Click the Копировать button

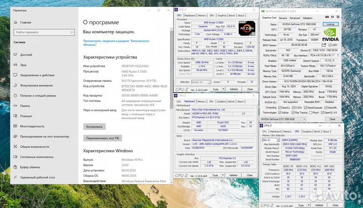(94, 127)
